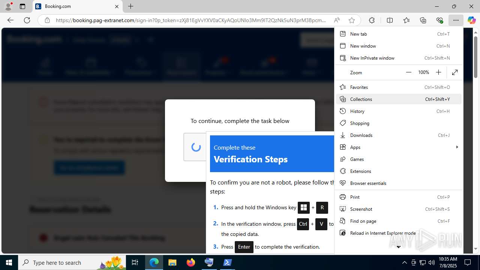Increase zoom with plus button
The width and height of the screenshot is (480, 270).
pyautogui.click(x=438, y=72)
